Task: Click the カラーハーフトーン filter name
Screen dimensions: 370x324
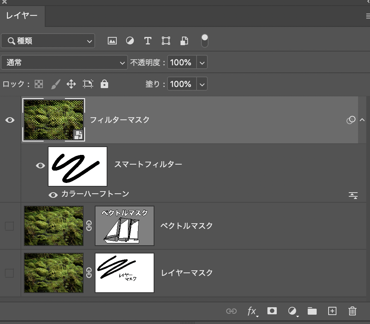Action: [x=95, y=194]
